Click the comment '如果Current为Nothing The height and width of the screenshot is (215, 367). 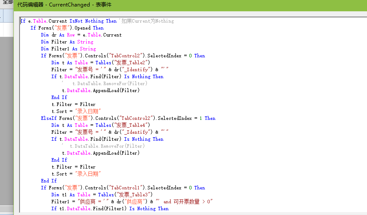point(146,21)
